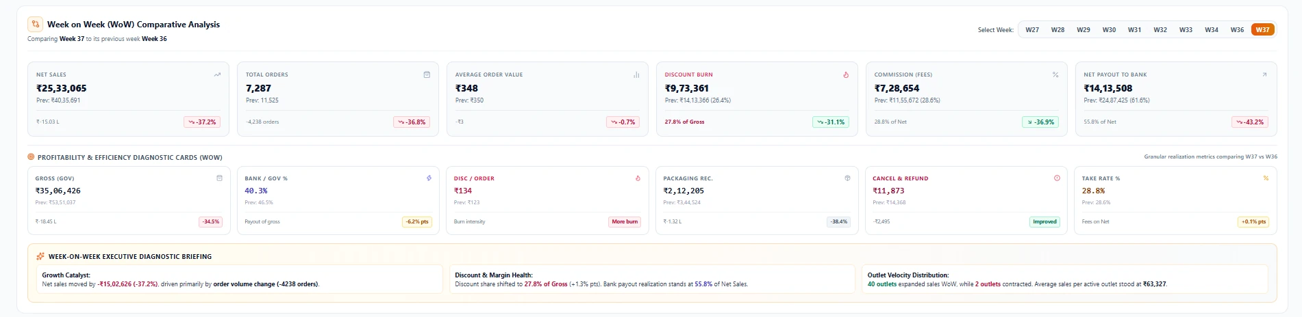Click the Cancel & Refund value ₹11,873

888,191
